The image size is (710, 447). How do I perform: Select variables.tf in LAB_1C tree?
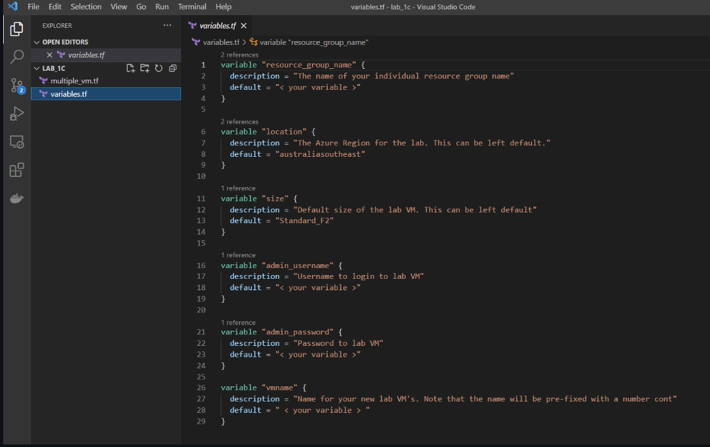[x=106, y=94]
